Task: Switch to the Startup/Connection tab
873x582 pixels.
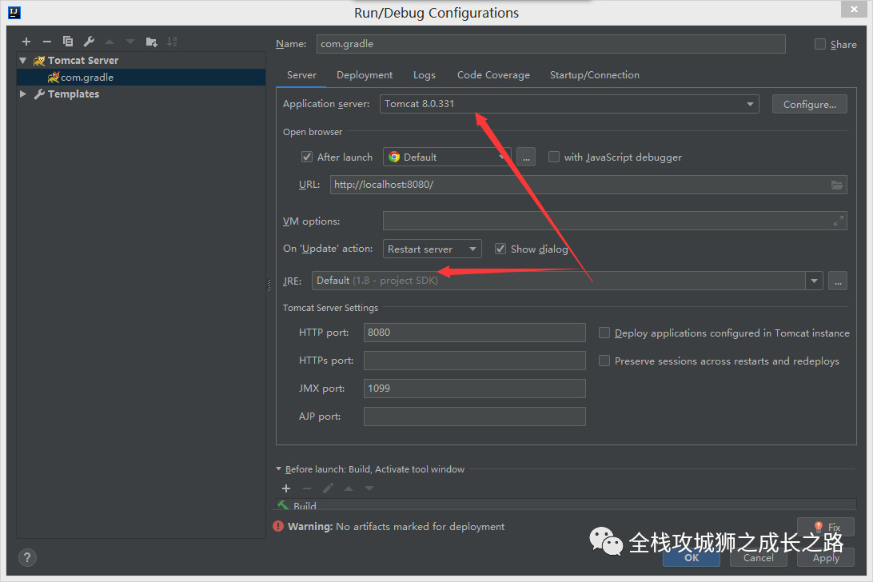Action: (x=595, y=75)
